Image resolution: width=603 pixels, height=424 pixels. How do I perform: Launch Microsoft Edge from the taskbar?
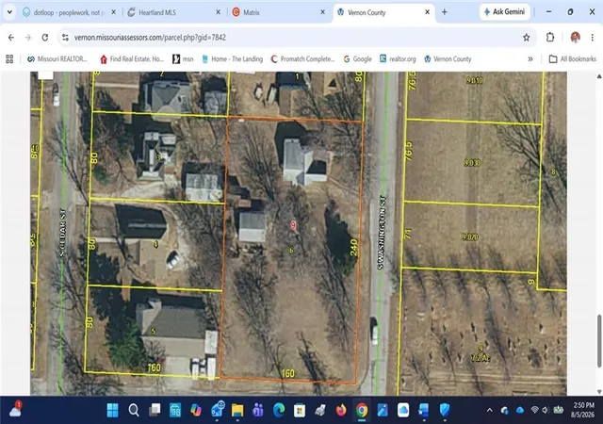tap(279, 410)
